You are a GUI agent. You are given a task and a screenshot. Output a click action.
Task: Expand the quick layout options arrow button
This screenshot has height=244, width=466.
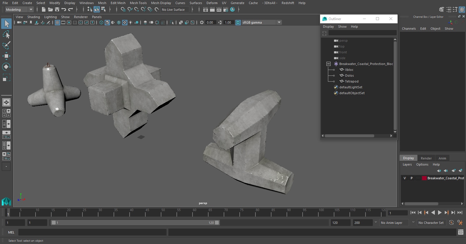6,166
